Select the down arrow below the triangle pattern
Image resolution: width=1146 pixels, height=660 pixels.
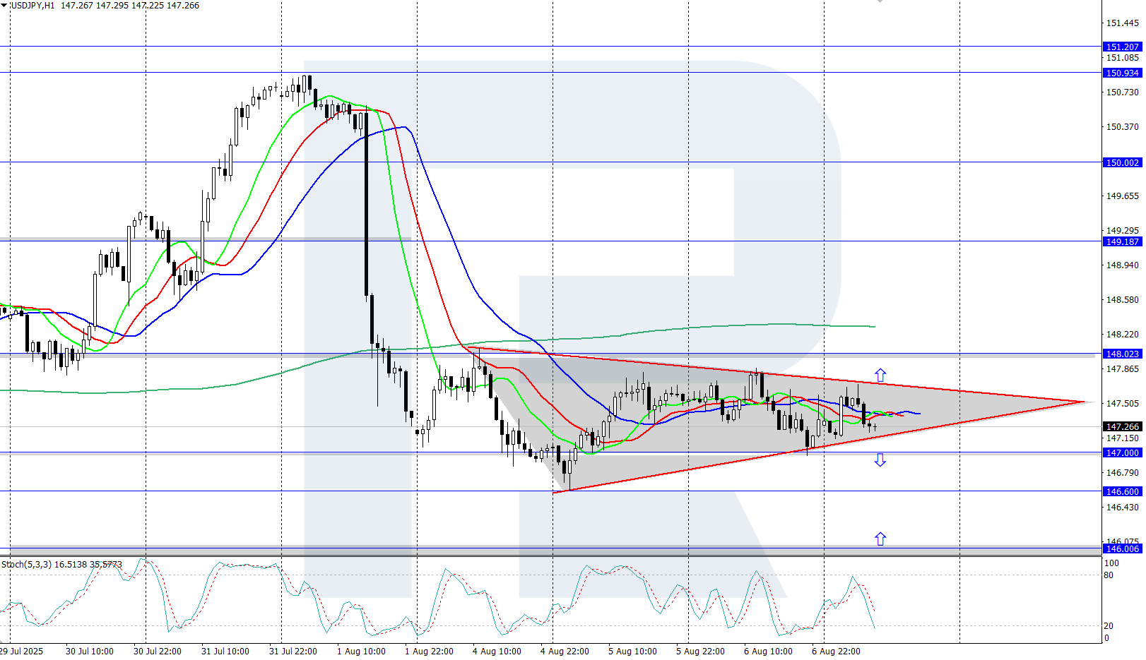pyautogui.click(x=880, y=460)
